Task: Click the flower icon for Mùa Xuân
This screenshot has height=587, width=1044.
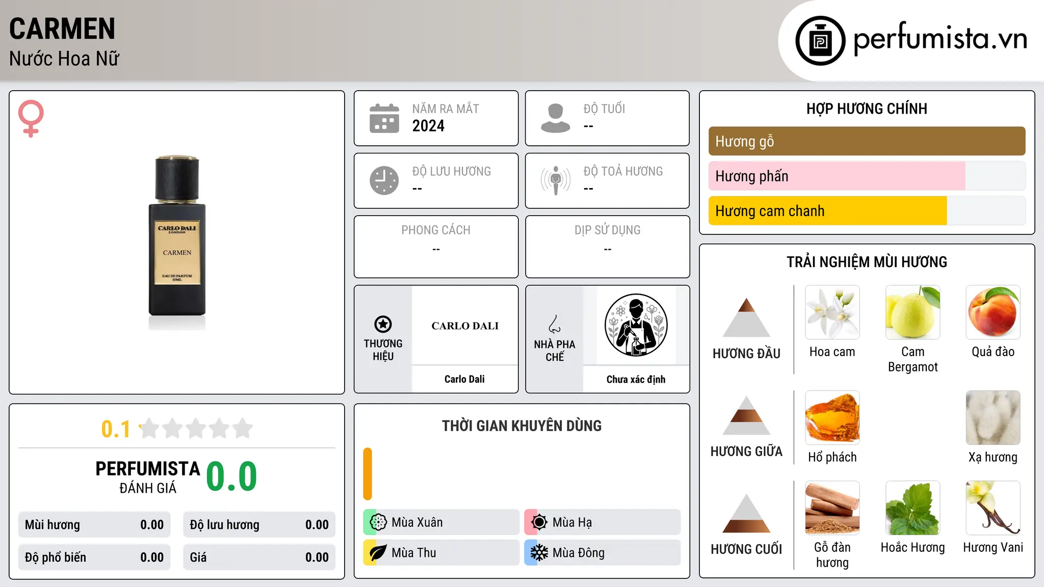Action: pos(378,522)
